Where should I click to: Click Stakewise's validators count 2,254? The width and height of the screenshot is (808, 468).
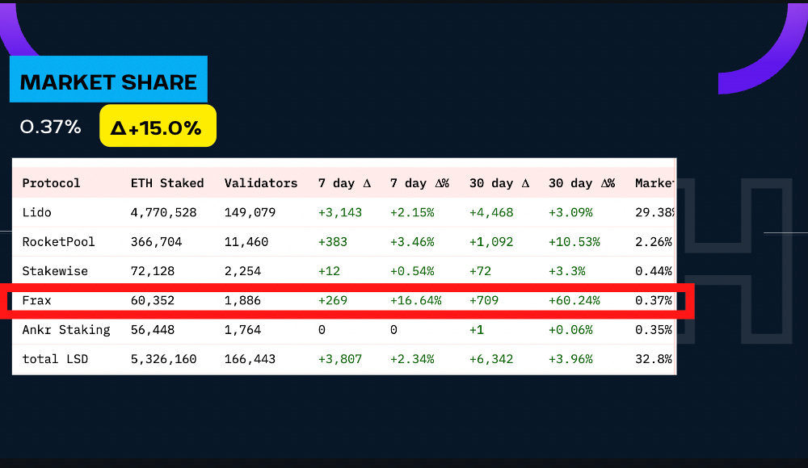point(242,271)
